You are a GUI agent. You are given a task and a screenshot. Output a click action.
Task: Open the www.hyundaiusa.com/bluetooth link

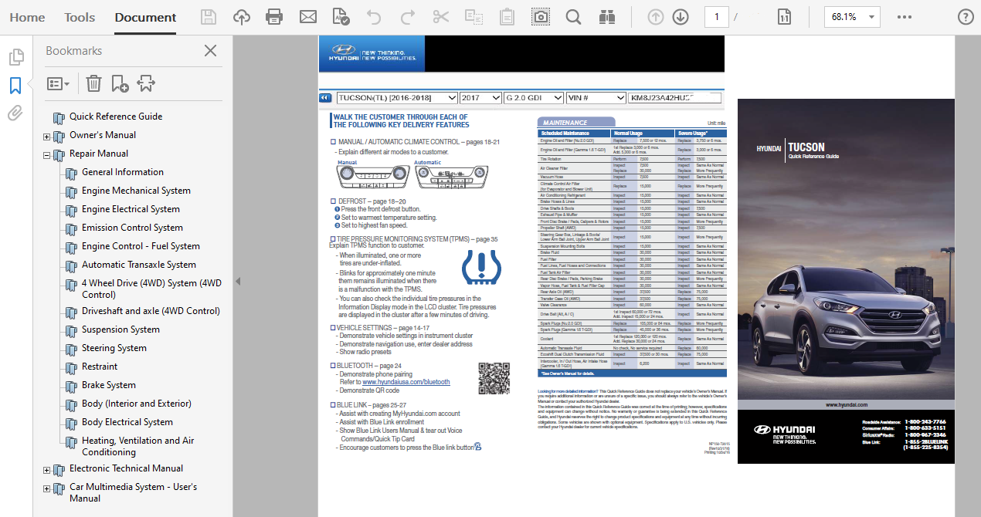tap(406, 382)
